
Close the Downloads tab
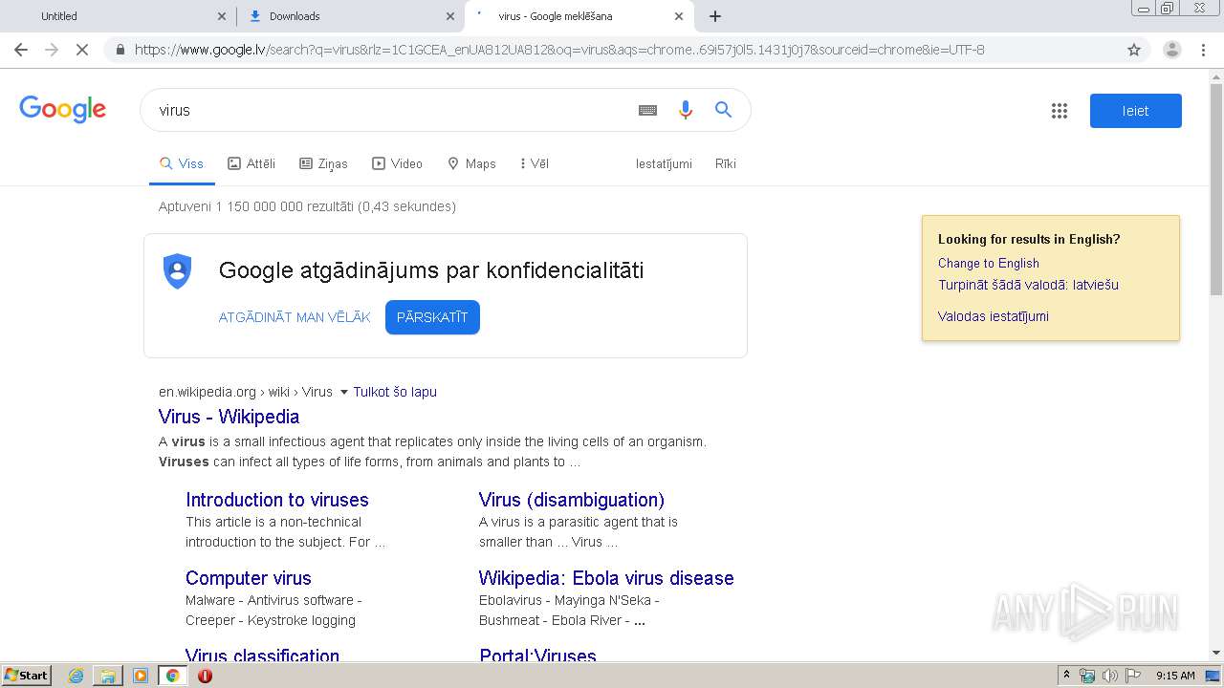coord(450,16)
